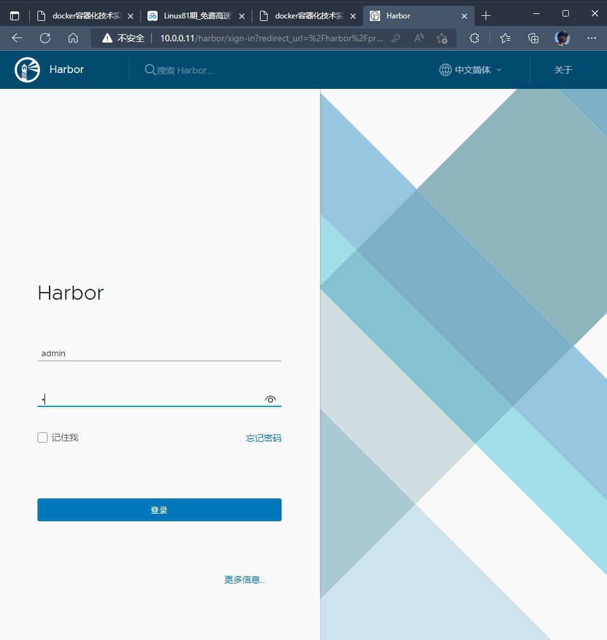Open the browser extensions puzzle icon
Image resolution: width=607 pixels, height=640 pixels.
474,38
